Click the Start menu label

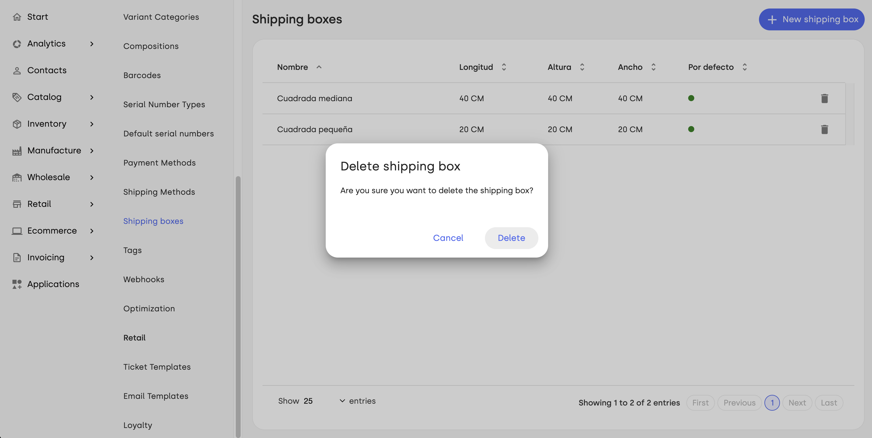[38, 17]
